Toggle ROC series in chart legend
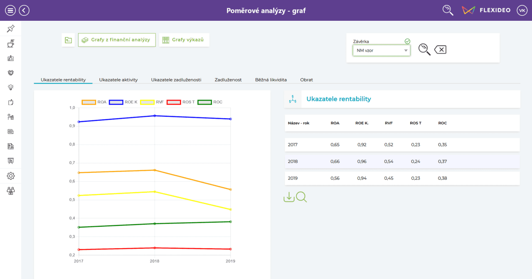532x279 pixels. [x=210, y=102]
